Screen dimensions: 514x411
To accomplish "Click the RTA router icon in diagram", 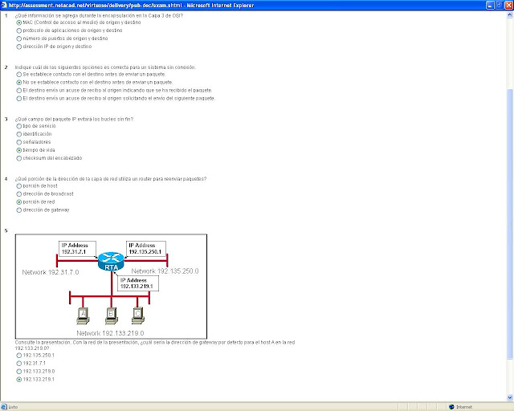I will (111, 261).
